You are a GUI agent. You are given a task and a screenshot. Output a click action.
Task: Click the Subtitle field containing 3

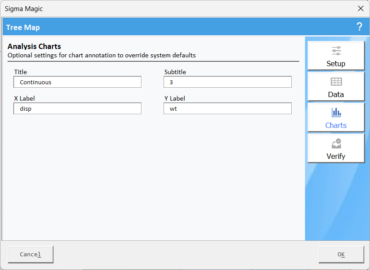tap(228, 82)
